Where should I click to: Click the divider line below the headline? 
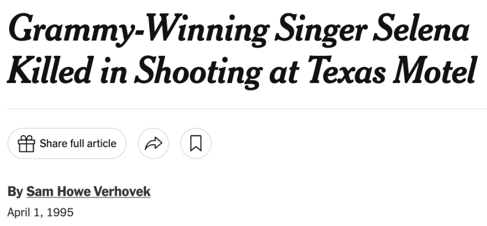click(x=243, y=109)
